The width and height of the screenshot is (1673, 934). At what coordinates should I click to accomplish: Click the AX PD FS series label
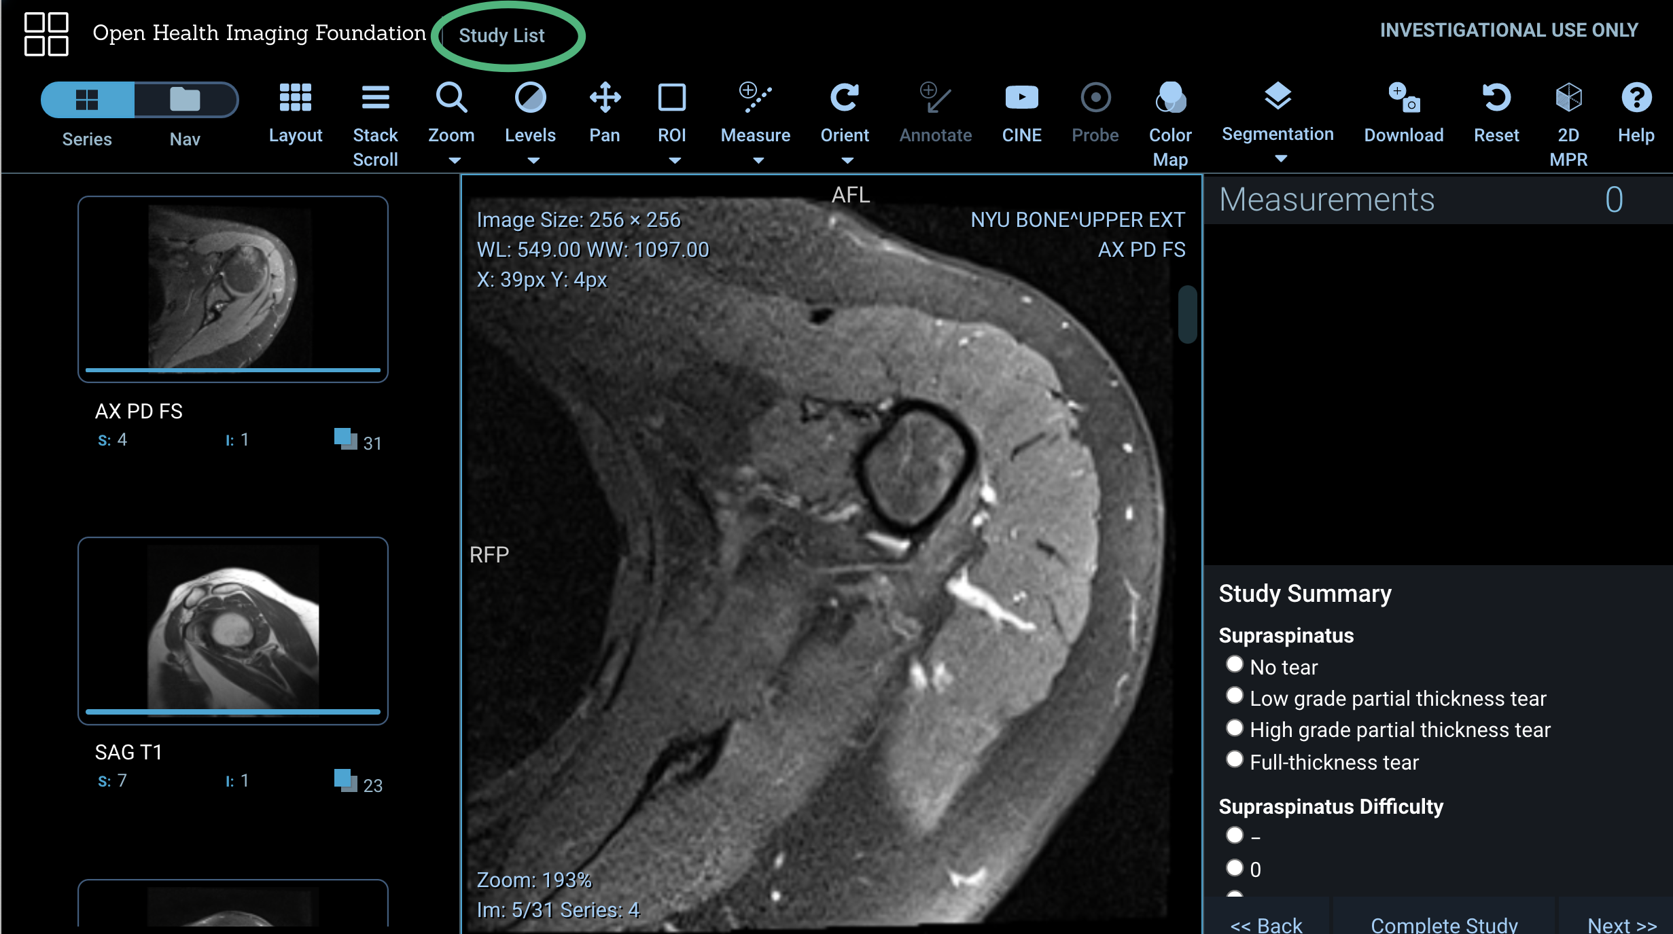pos(139,411)
